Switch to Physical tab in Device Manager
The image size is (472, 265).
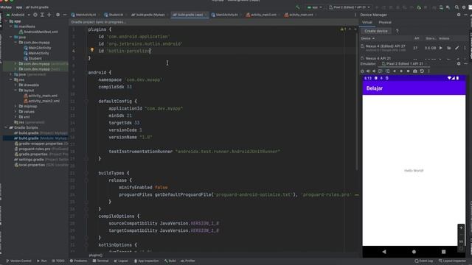pyautogui.click(x=385, y=22)
